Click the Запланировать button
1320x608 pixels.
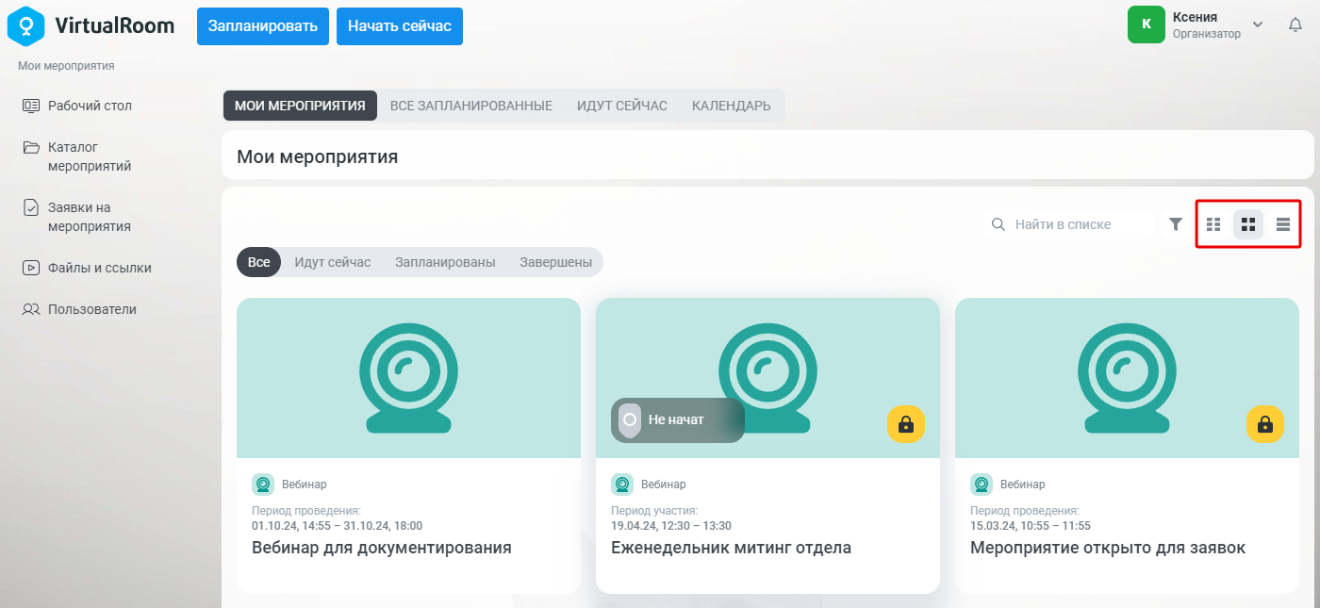point(263,26)
